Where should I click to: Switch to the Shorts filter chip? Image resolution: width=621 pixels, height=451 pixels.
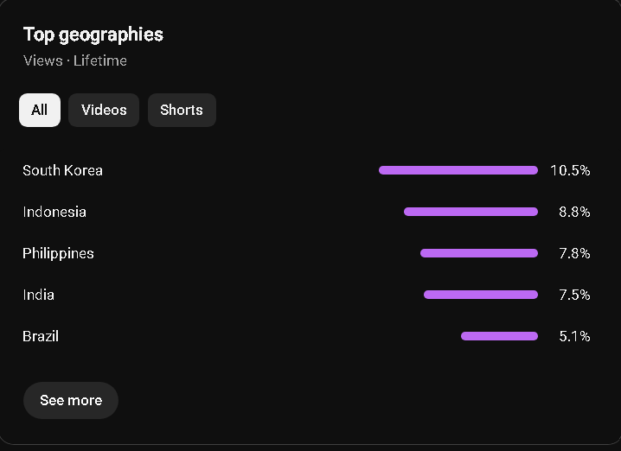click(x=182, y=110)
